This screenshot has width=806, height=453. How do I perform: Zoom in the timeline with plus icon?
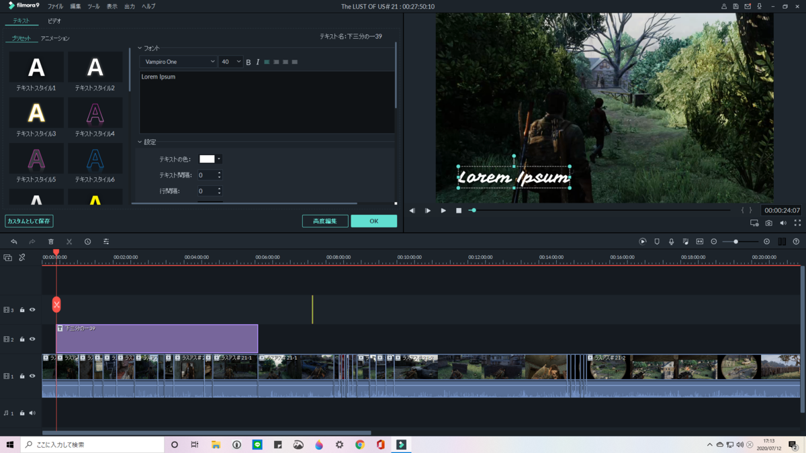tap(766, 242)
